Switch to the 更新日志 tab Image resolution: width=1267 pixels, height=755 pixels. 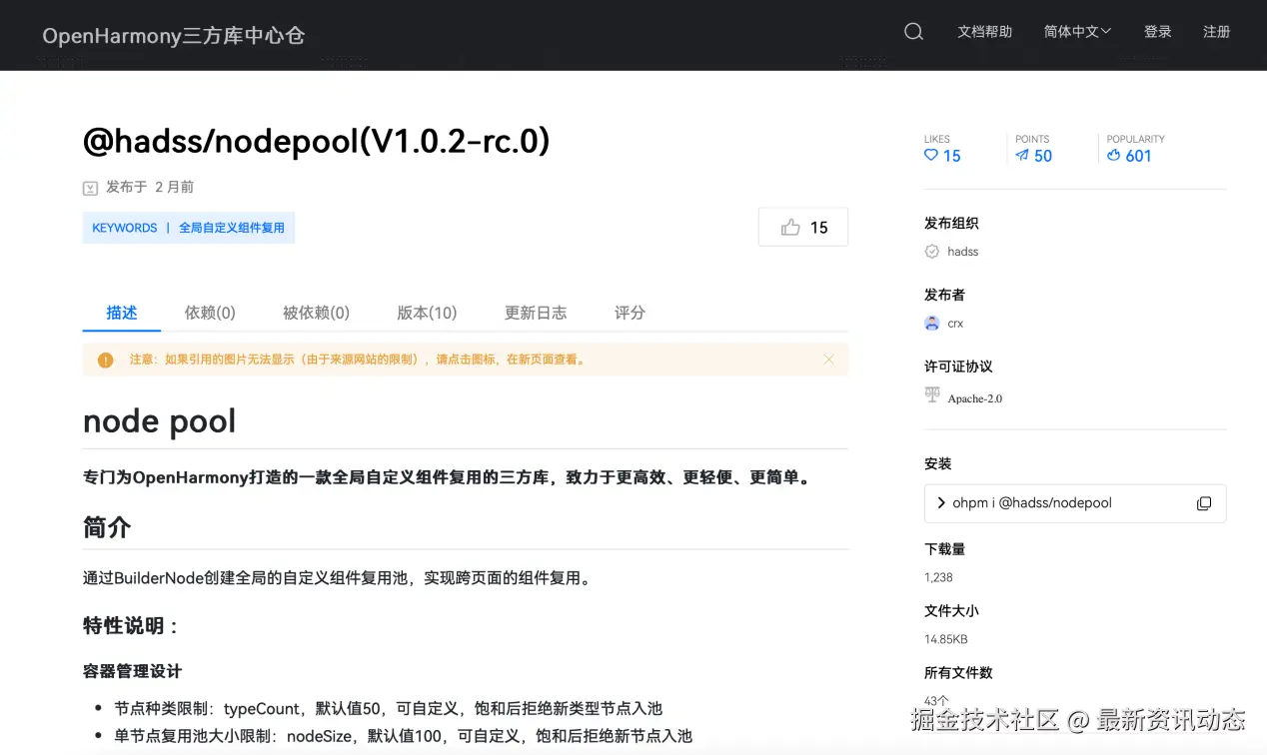(536, 312)
